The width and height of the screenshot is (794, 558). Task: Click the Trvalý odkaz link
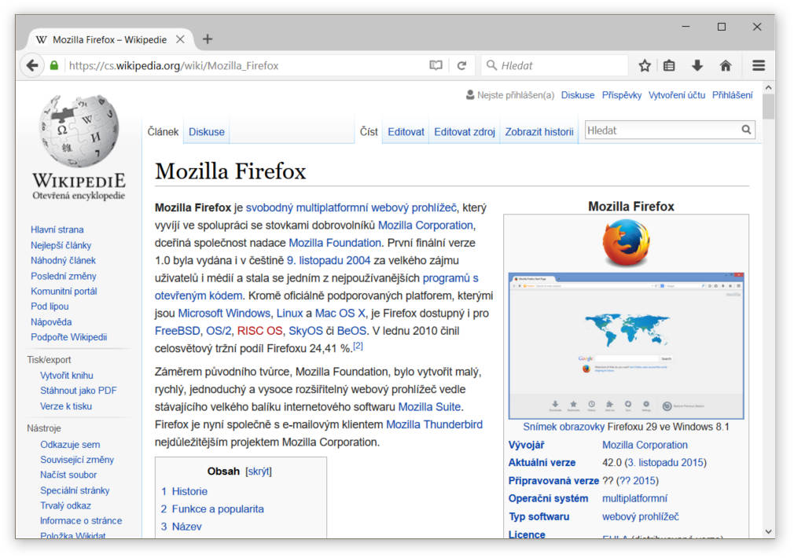point(66,505)
